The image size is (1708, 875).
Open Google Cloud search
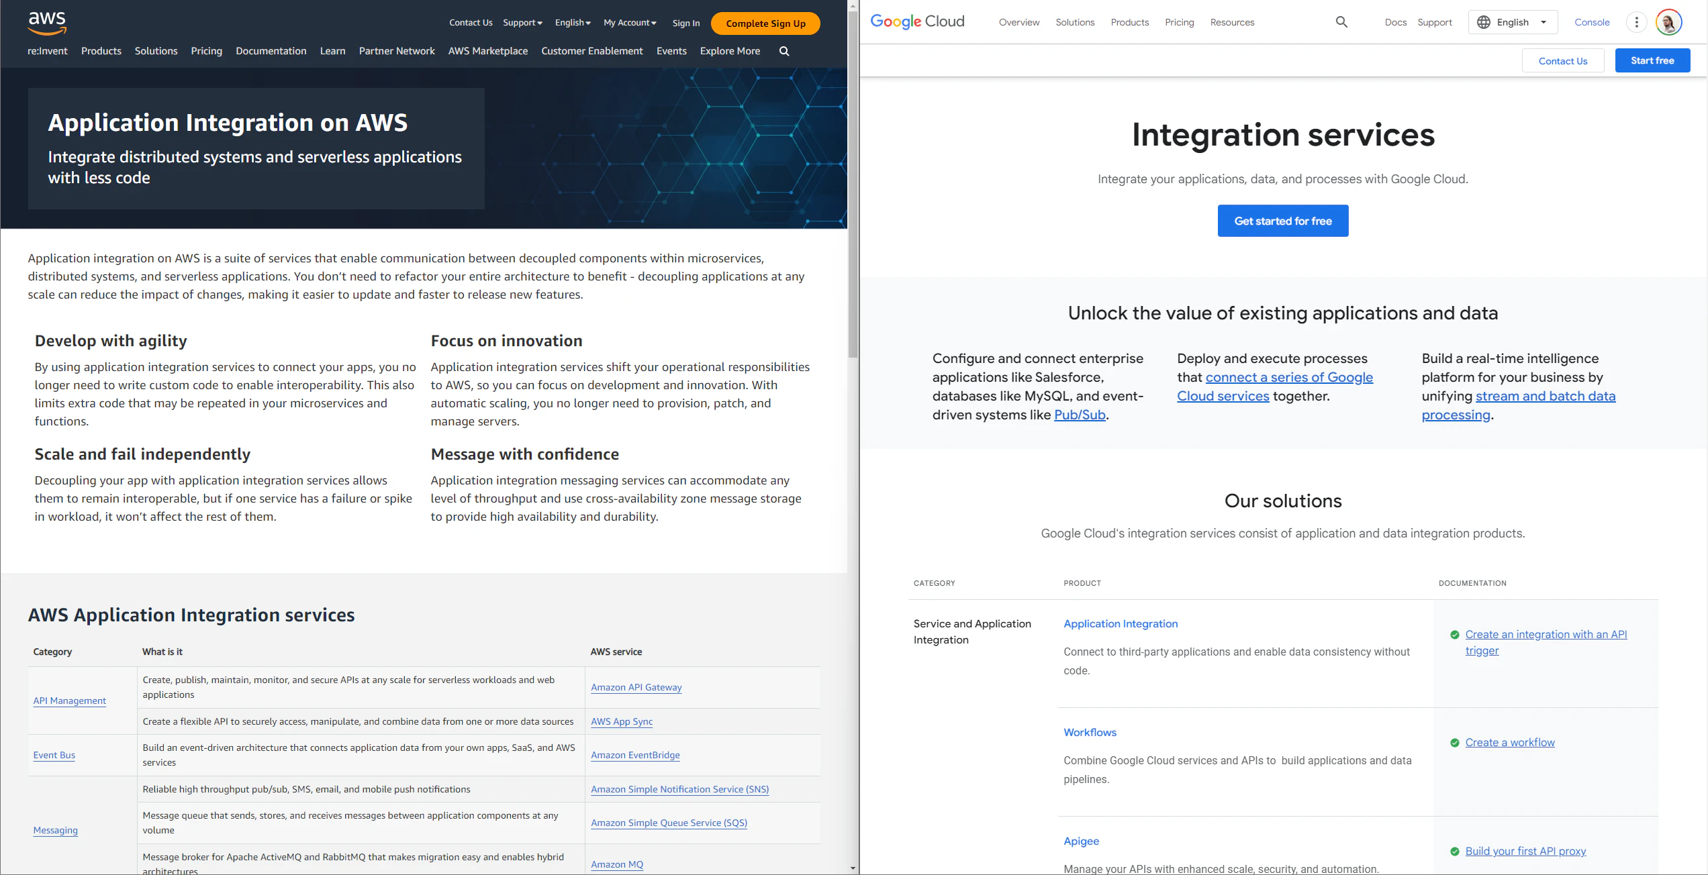[x=1341, y=21]
